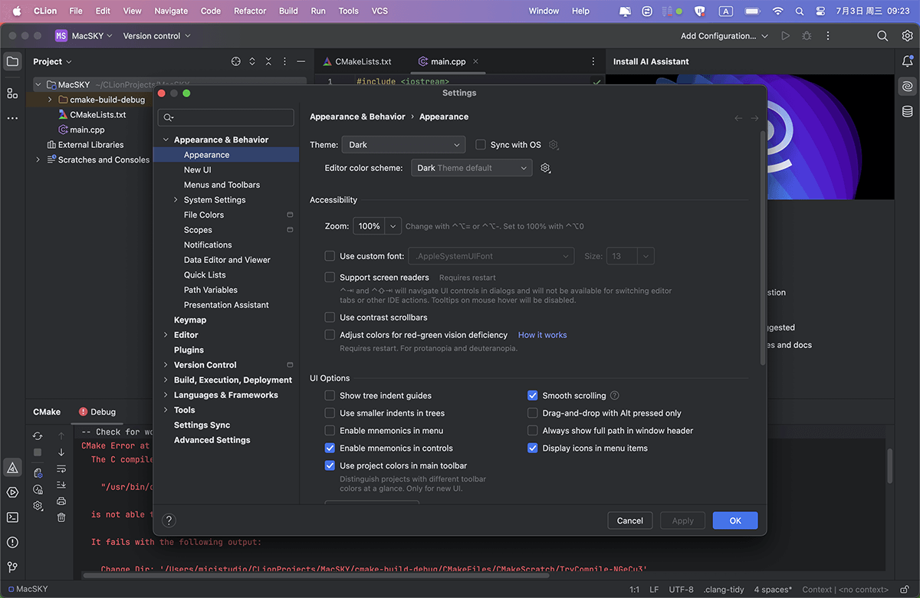Open the CMake settings gear in CMake panel
This screenshot has height=598, width=920.
(38, 506)
